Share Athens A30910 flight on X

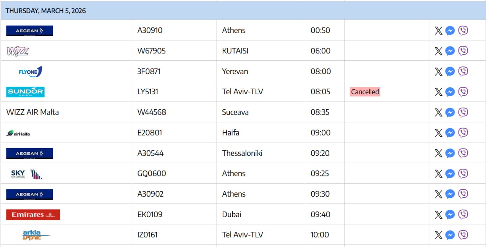tap(439, 31)
